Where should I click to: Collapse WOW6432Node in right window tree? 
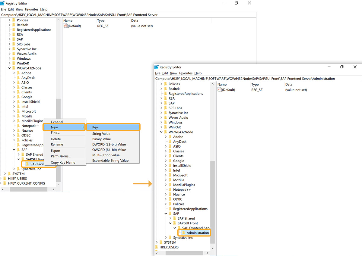[x=161, y=132]
